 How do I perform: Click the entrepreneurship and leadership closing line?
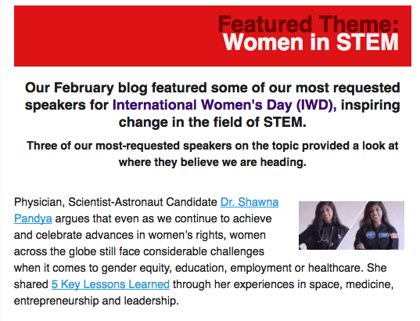[96, 301]
